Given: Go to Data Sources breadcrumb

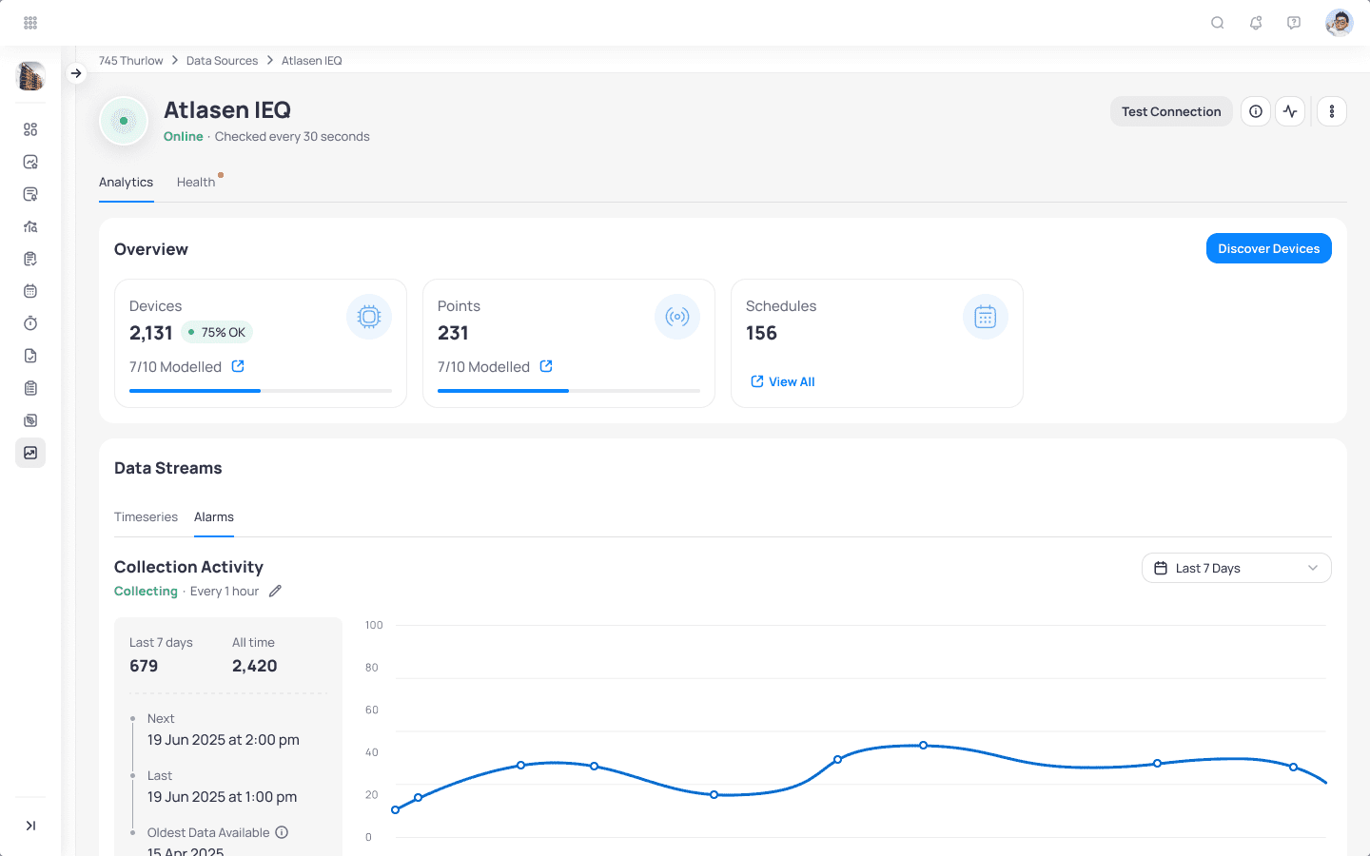Looking at the screenshot, I should (x=222, y=60).
